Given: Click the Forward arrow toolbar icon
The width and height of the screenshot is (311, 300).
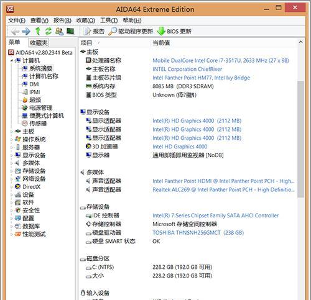Looking at the screenshot, I should [26, 32].
